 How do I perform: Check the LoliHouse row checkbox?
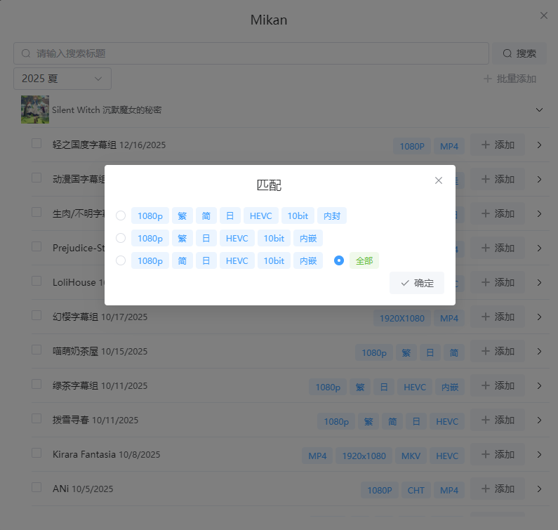pos(36,281)
